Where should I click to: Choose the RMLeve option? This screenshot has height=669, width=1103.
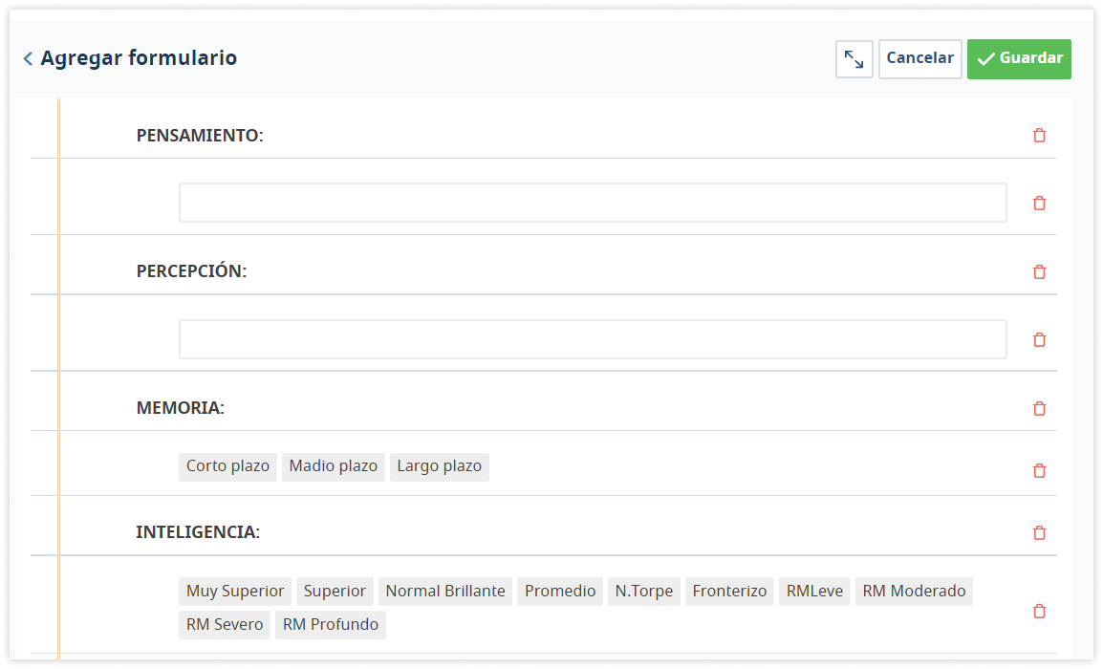tap(814, 591)
